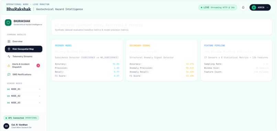This screenshot has height=131, width=277.
Task: Click Primary Model accuracy value 96.0%
Action: click(116, 64)
